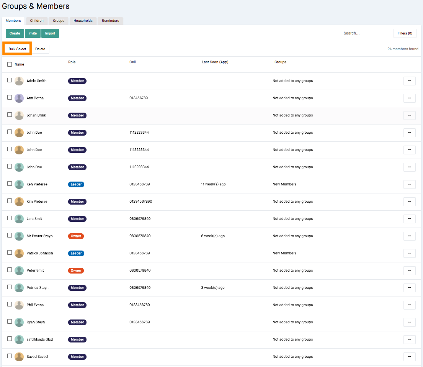Open actions menu for Ken Pieterse

409,184
